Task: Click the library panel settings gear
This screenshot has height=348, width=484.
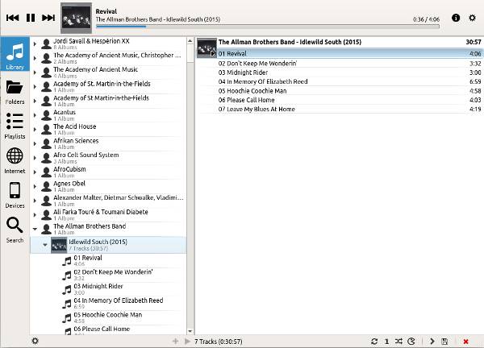Action: [x=35, y=341]
